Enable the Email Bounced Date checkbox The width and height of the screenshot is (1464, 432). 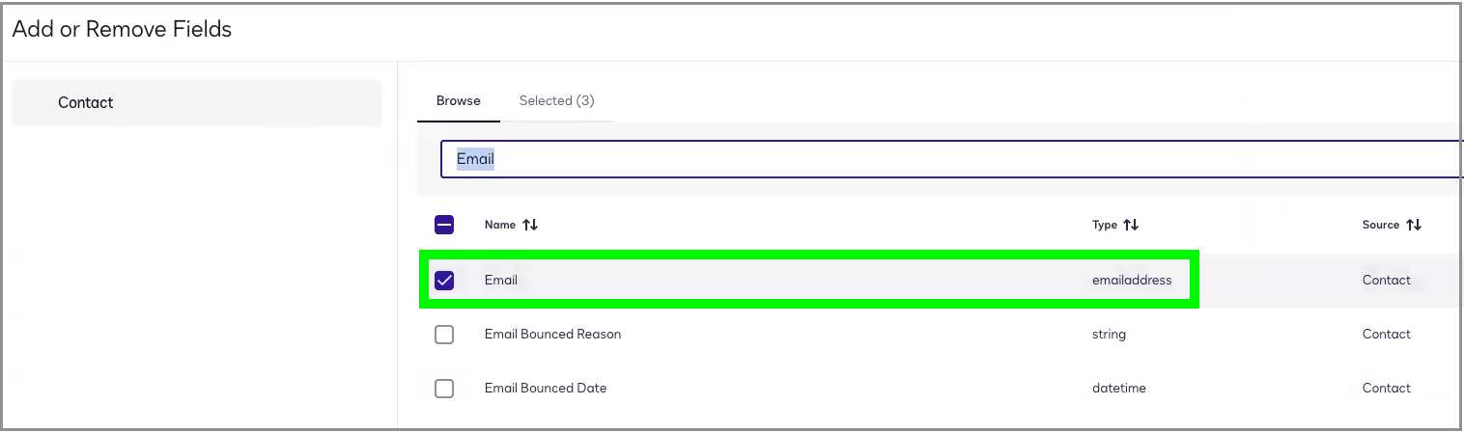pyautogui.click(x=444, y=389)
